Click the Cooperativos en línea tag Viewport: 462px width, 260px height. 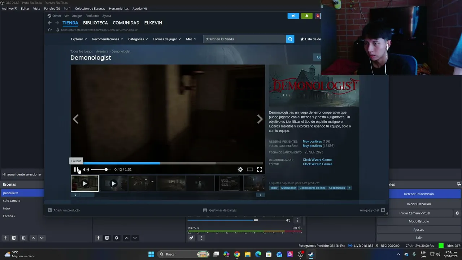pos(312,188)
